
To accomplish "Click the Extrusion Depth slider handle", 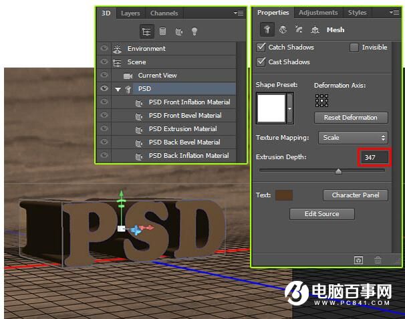I will pyautogui.click(x=338, y=171).
